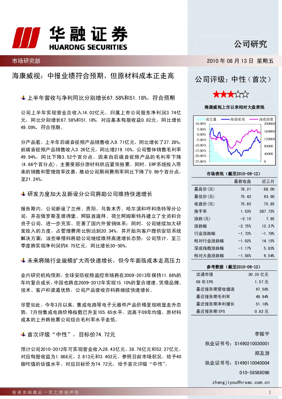Click the value 387.75%
This screenshot has width=282, height=399.
tap(267, 211)
